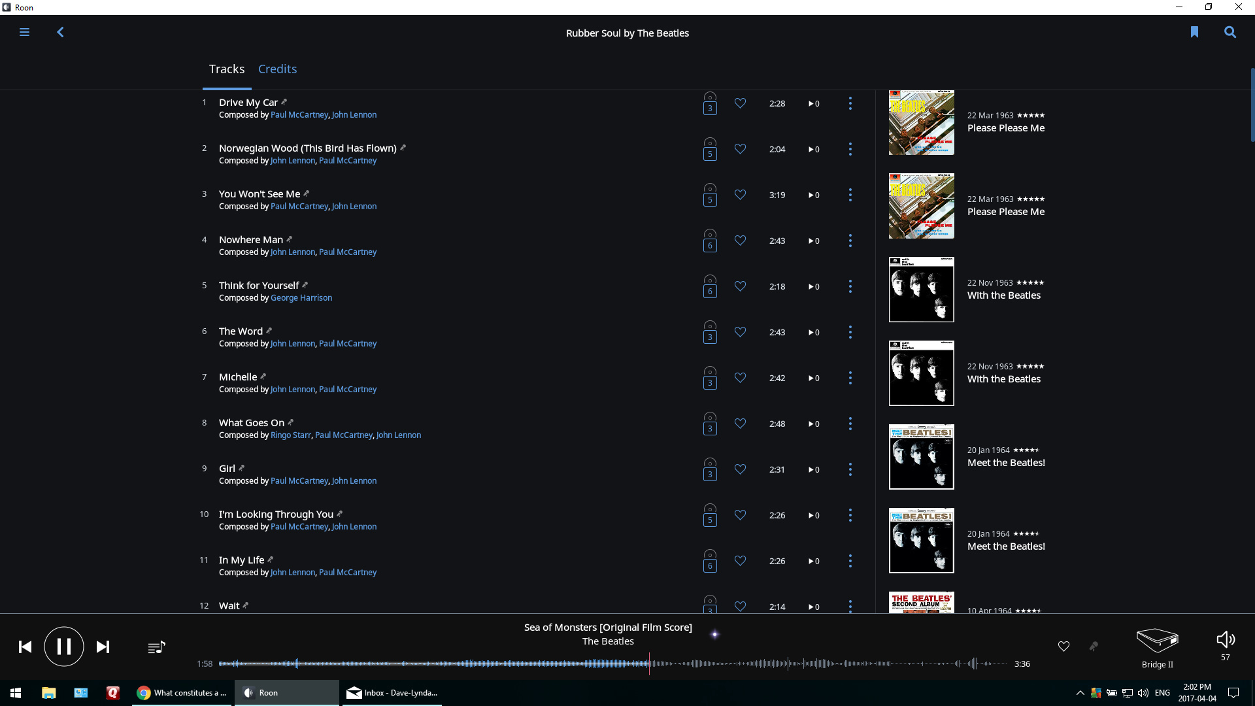Open more options for Drive My Car

[x=850, y=103]
